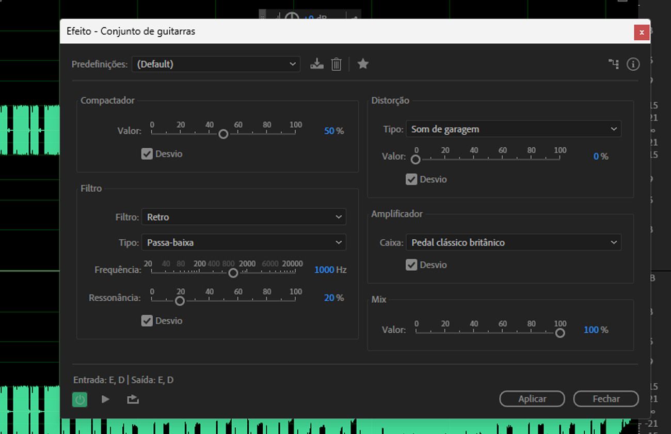Open the Filtro dropdown showing Retro
This screenshot has height=434, width=671.
point(244,217)
